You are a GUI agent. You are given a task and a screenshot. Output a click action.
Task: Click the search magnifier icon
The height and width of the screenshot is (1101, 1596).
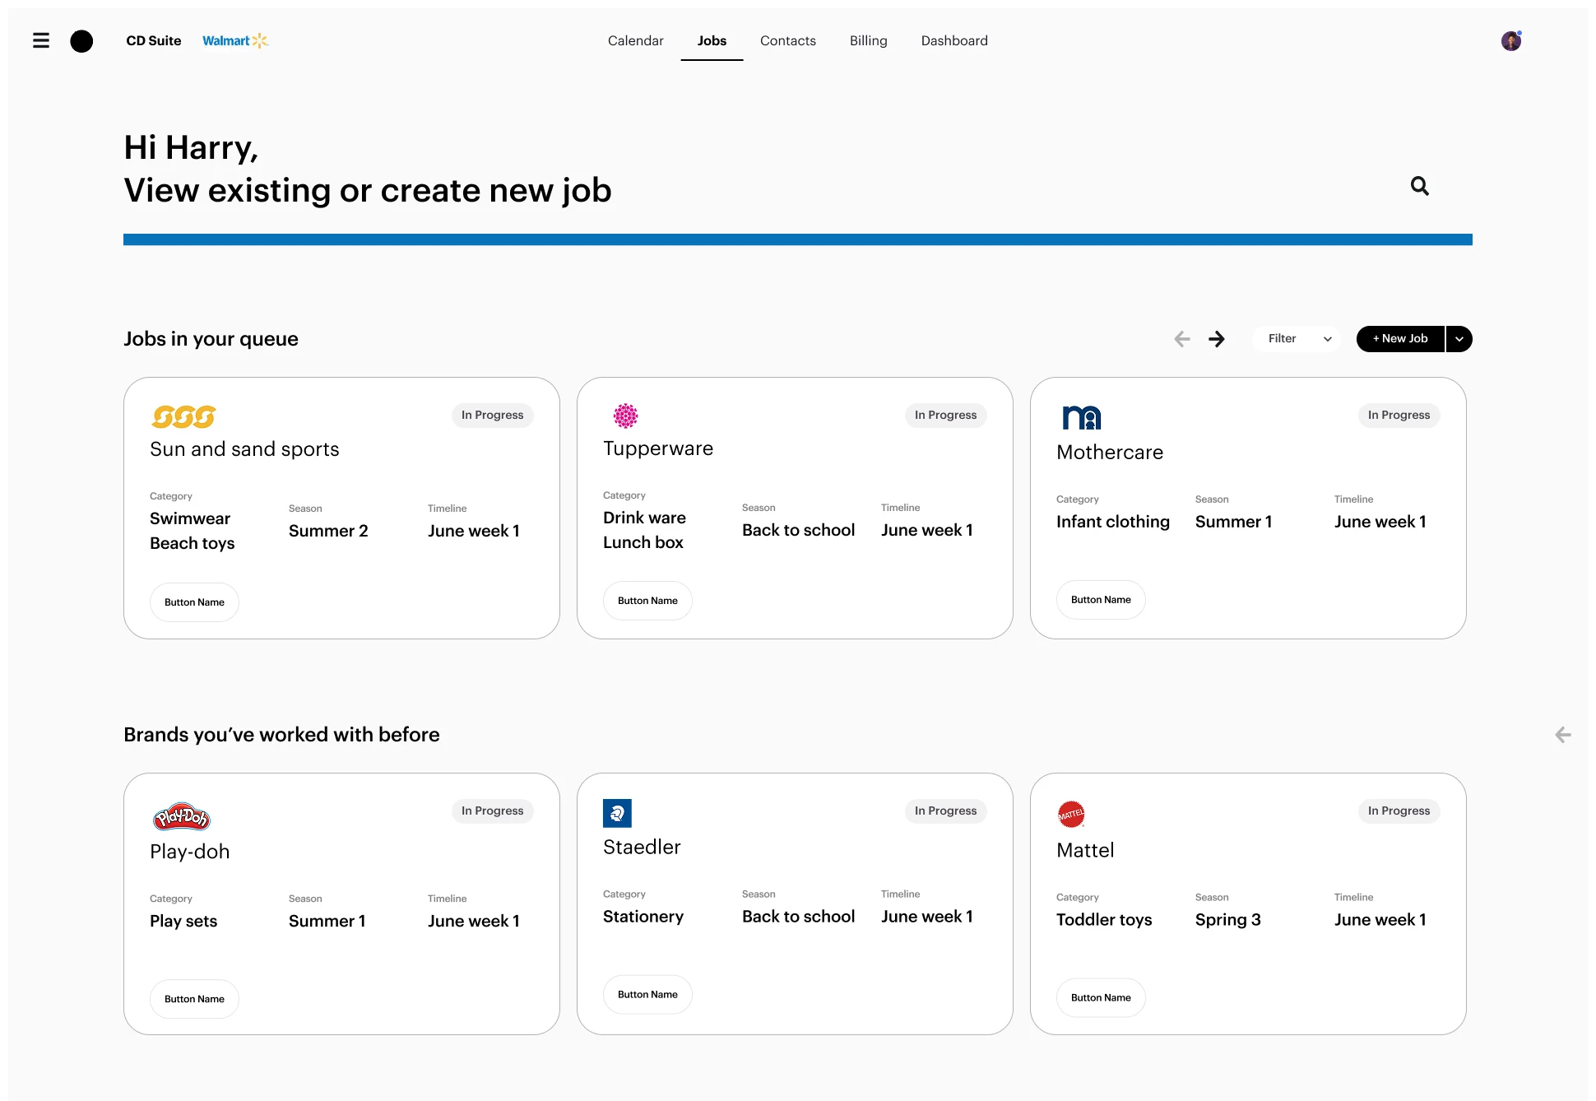tap(1420, 186)
